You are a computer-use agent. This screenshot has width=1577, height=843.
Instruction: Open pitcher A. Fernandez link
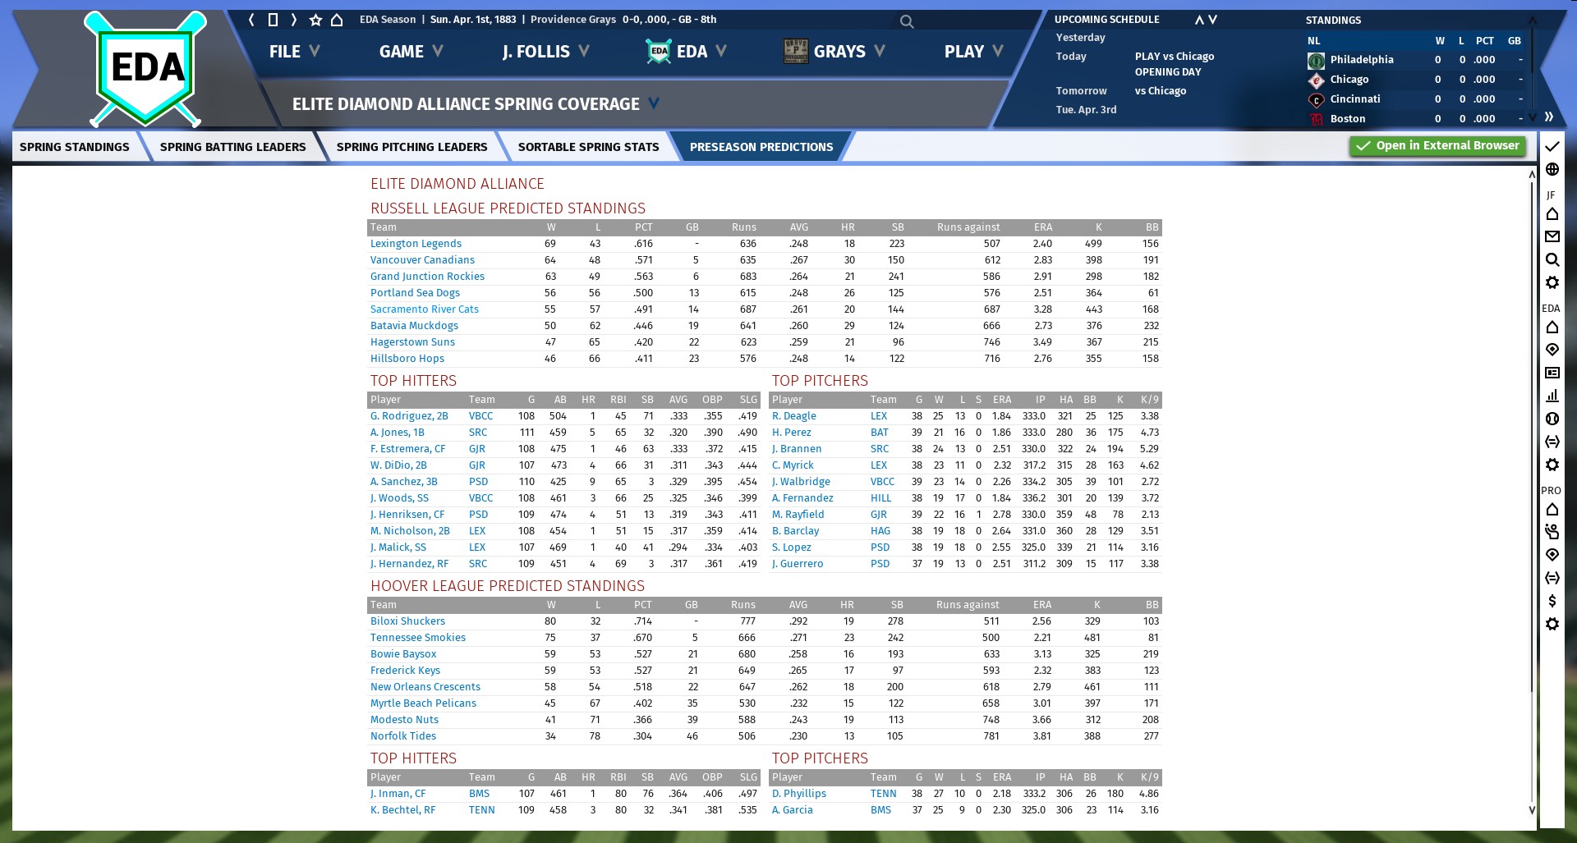(802, 498)
